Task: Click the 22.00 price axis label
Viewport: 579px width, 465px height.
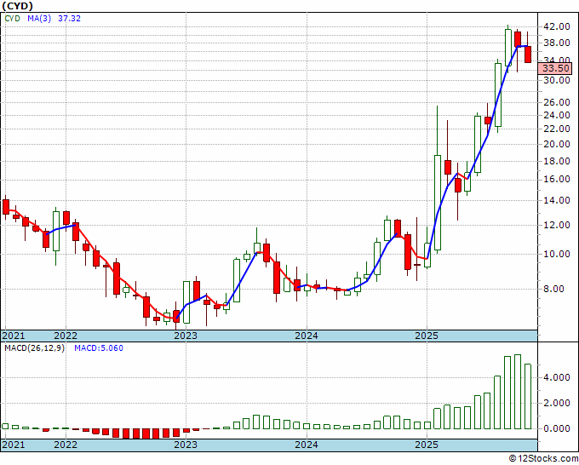Action: click(557, 129)
